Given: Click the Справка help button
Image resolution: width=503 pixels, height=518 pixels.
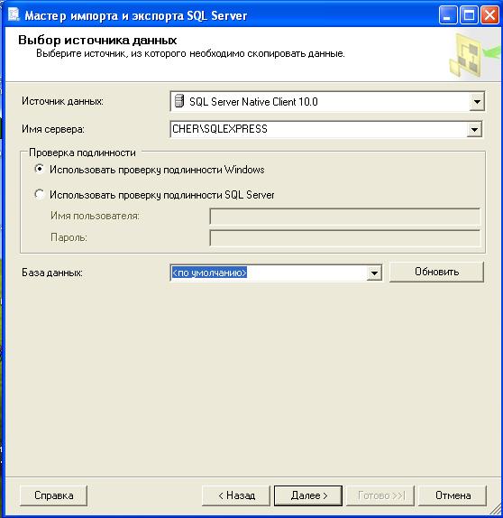Looking at the screenshot, I should pos(54,495).
